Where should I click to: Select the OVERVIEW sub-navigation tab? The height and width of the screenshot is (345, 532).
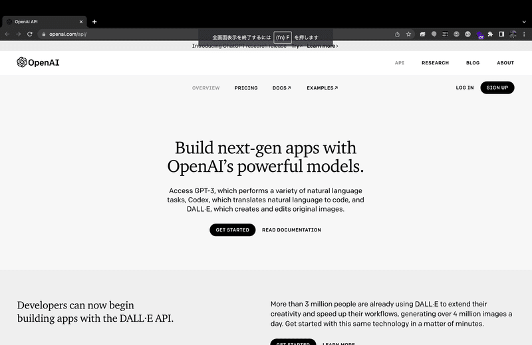click(205, 88)
